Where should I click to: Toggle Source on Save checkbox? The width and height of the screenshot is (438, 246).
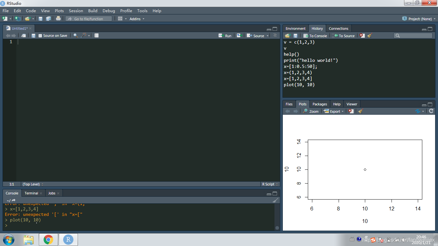[x=40, y=36]
